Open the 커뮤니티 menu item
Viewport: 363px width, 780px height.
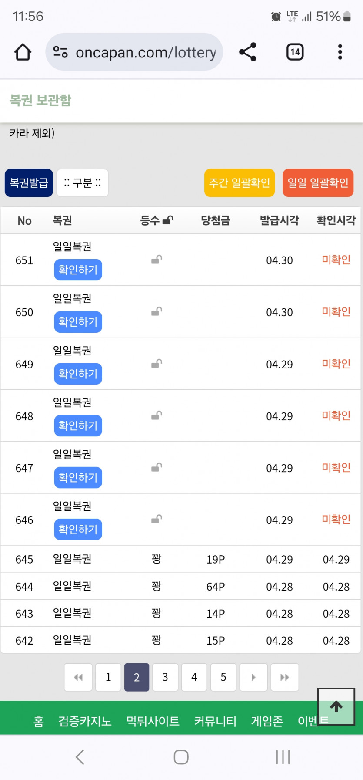pos(215,721)
